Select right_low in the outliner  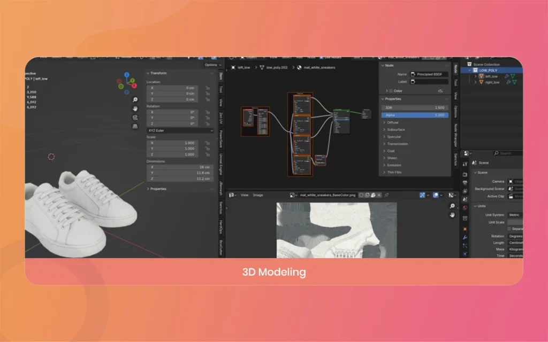click(492, 82)
